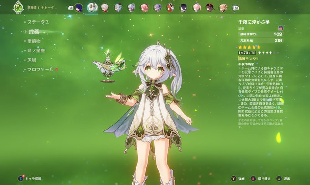Viewport: 310px width, 185px height.
Task: Click the LB previous-character button
Action: tap(71, 8)
